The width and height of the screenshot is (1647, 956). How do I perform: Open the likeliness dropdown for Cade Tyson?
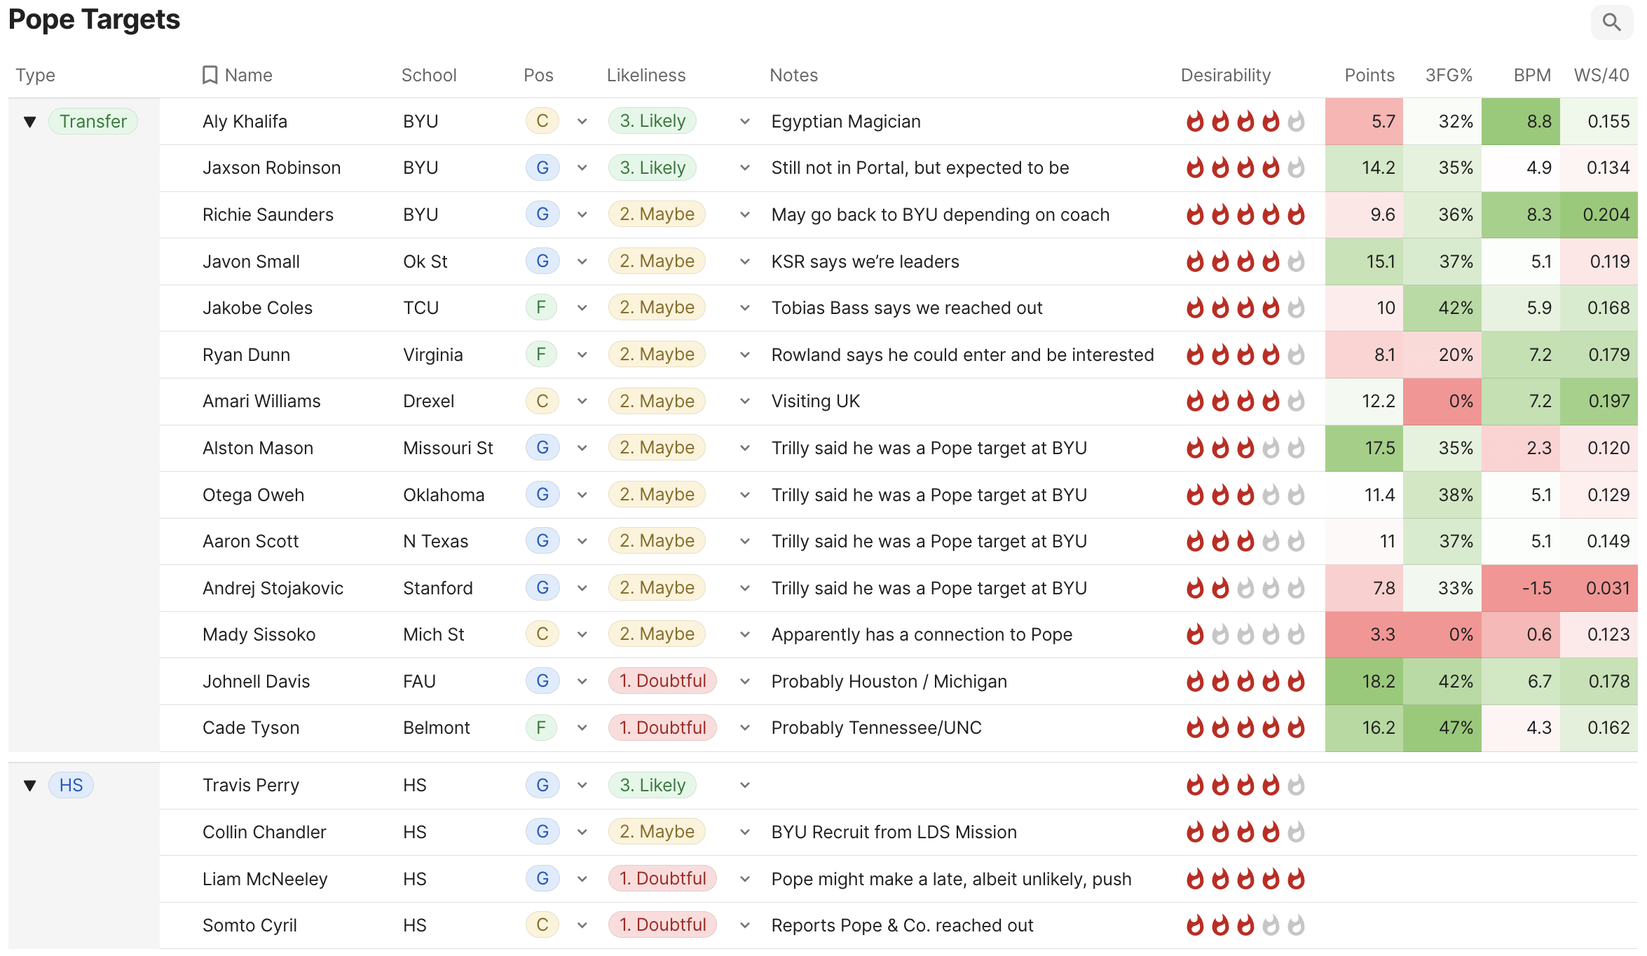(x=744, y=728)
